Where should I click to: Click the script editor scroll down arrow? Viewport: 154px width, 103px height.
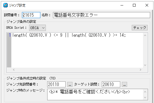coord(145,65)
